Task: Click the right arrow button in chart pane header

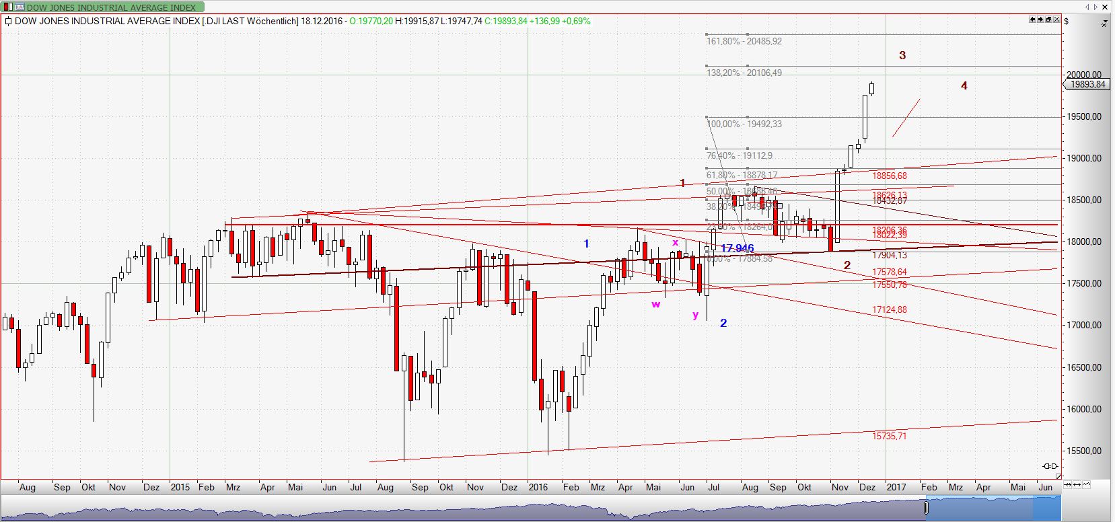Action: tap(1041, 20)
